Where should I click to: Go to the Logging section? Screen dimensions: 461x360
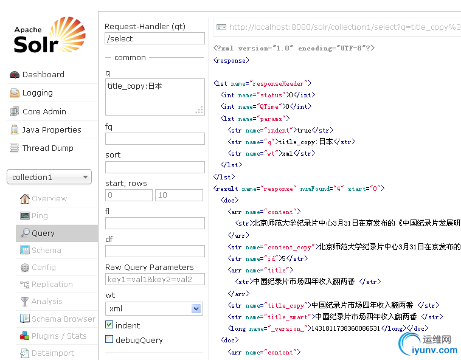[x=38, y=93]
